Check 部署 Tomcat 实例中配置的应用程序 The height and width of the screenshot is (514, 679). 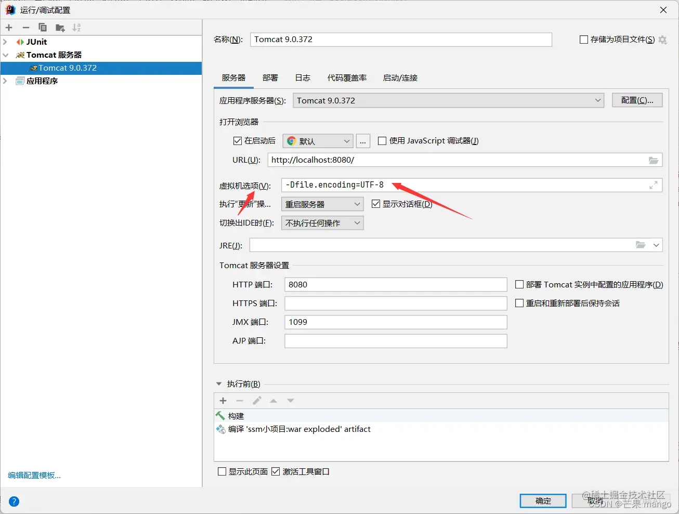coord(519,284)
